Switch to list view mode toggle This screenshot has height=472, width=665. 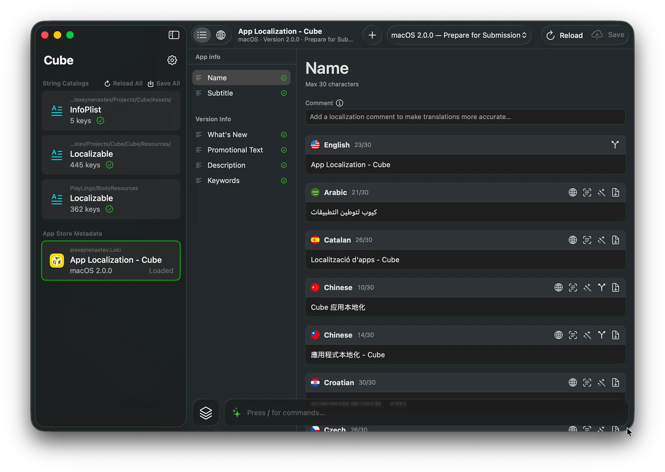click(x=202, y=35)
